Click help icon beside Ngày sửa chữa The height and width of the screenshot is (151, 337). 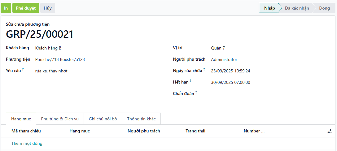point(204,69)
